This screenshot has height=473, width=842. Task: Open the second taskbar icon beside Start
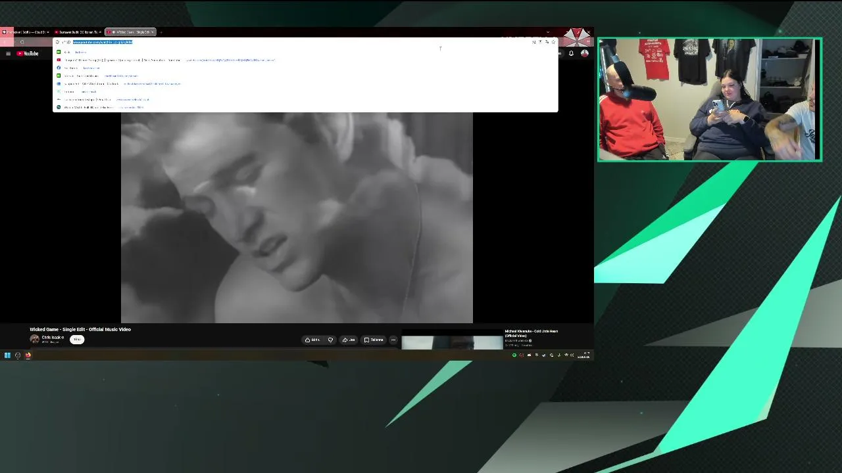pyautogui.click(x=18, y=355)
